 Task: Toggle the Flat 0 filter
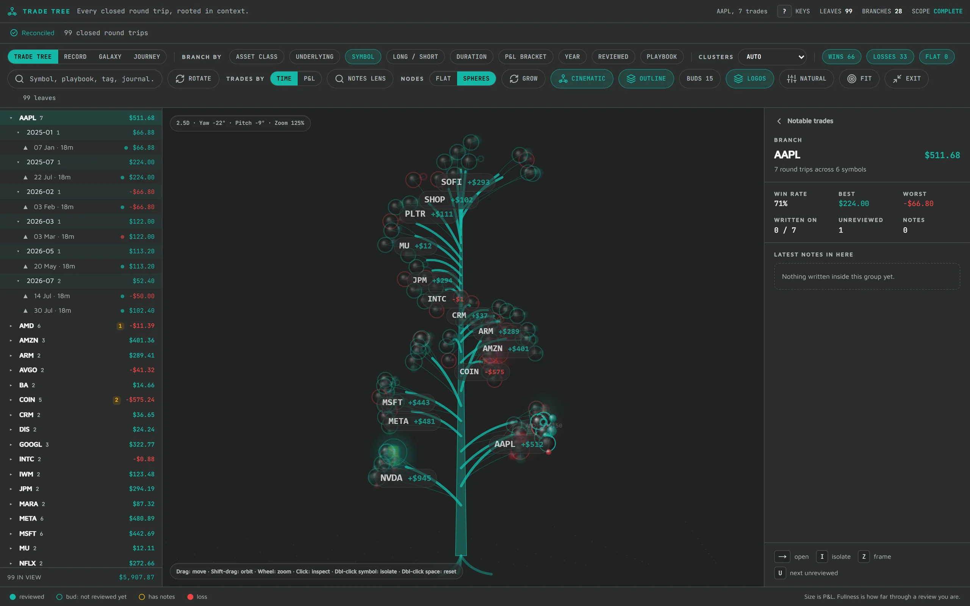point(936,56)
